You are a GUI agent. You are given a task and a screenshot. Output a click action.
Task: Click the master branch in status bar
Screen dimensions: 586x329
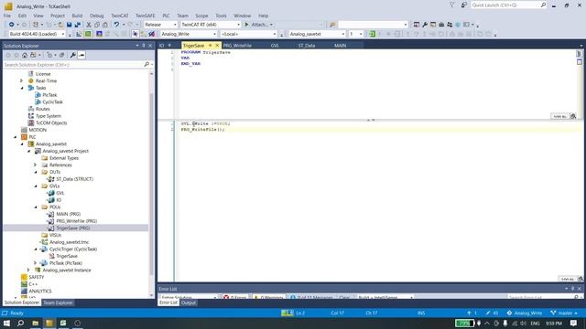(x=564, y=313)
